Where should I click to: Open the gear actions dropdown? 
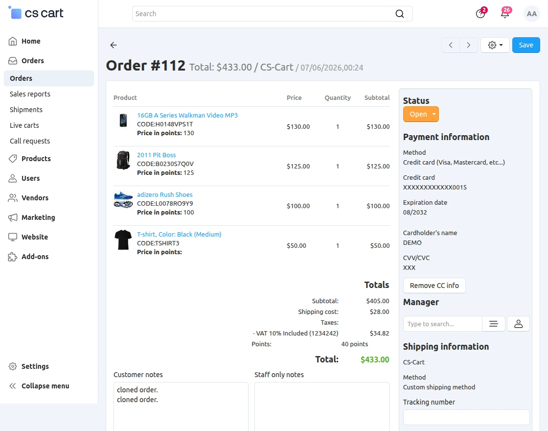click(495, 45)
